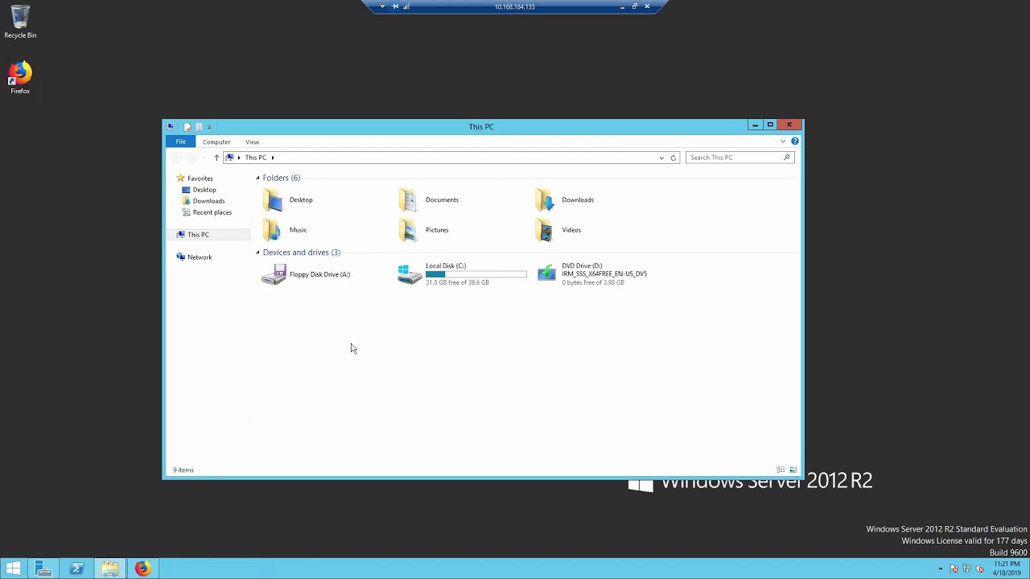The height and width of the screenshot is (579, 1030).
Task: Minimize the This PC window
Action: coord(755,125)
